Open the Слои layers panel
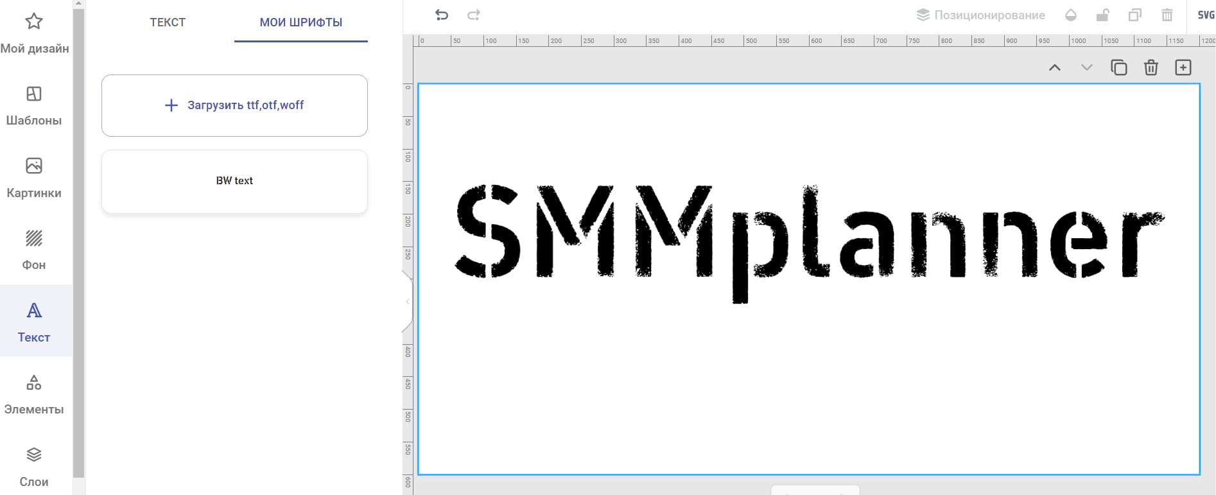 (34, 467)
